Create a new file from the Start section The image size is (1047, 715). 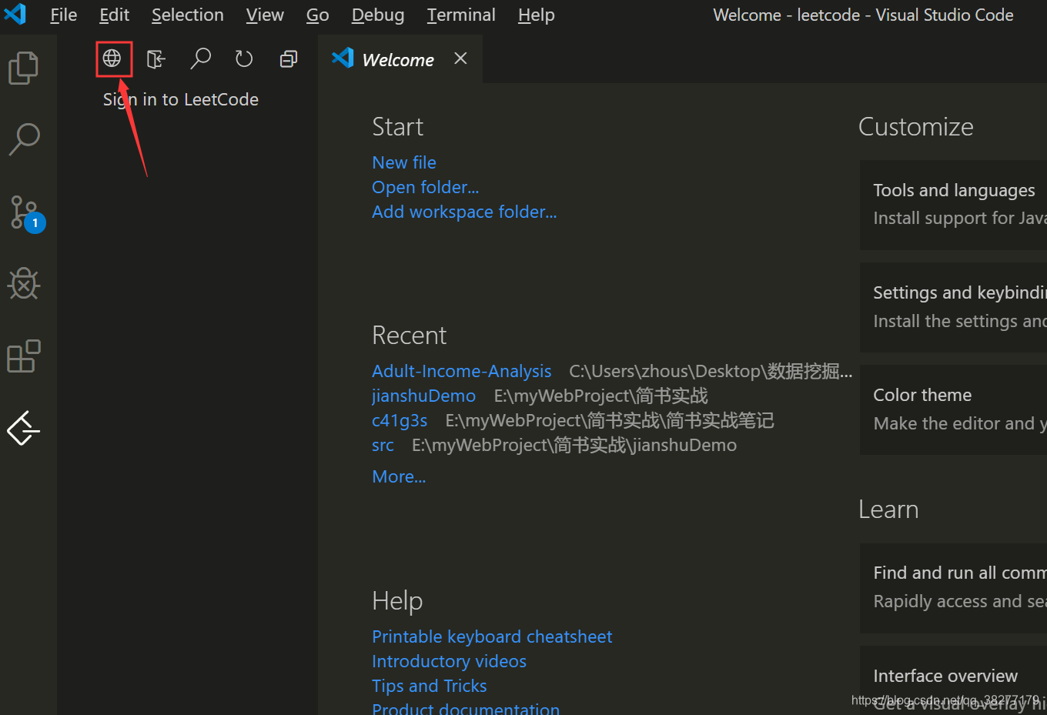pyautogui.click(x=403, y=162)
